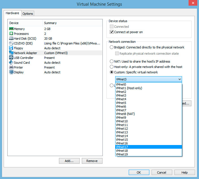Select the Display monitor icon
Viewport: 199px width, 179px height.
coord(11,72)
